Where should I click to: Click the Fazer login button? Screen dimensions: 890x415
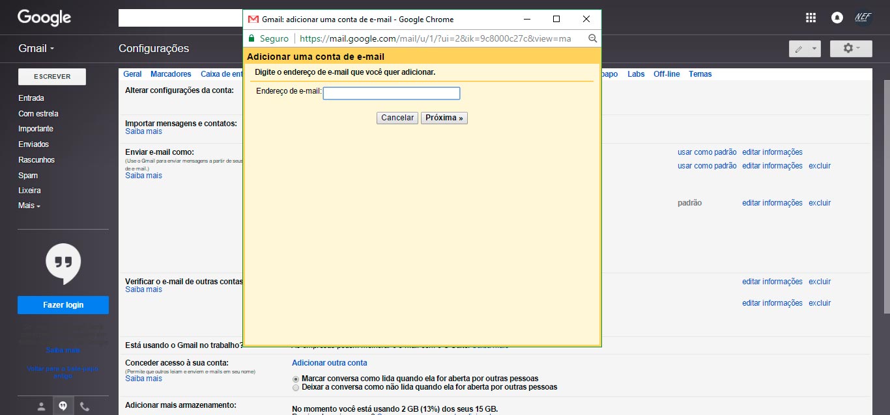[63, 305]
